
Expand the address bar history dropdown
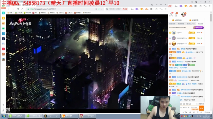point(101,9)
